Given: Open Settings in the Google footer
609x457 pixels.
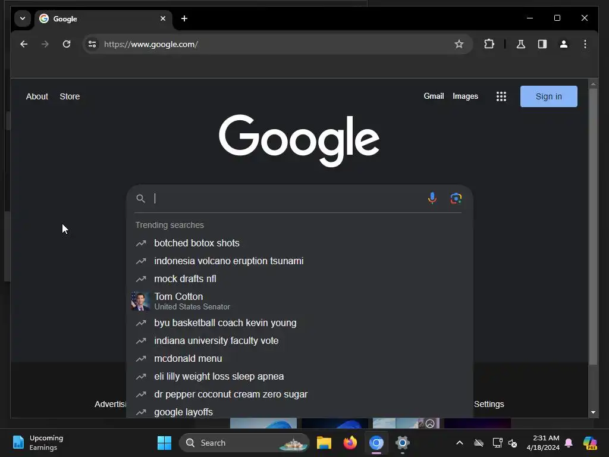Looking at the screenshot, I should tap(489, 404).
